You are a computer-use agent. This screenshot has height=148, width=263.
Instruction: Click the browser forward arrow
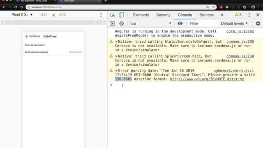click(10, 7)
